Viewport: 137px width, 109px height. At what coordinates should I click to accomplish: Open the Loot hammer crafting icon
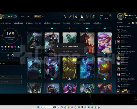[87, 16]
